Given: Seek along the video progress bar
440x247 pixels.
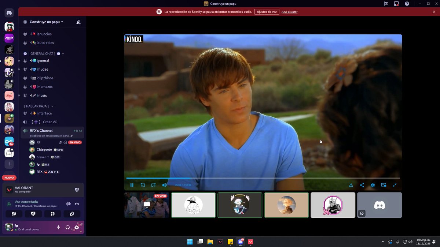Looking at the screenshot, I should 263,178.
